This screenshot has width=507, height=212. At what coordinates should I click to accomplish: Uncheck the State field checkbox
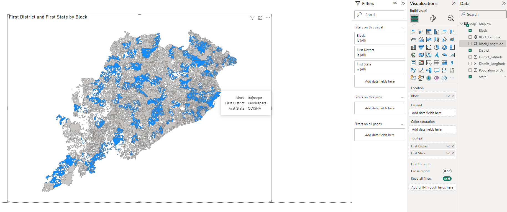[470, 77]
